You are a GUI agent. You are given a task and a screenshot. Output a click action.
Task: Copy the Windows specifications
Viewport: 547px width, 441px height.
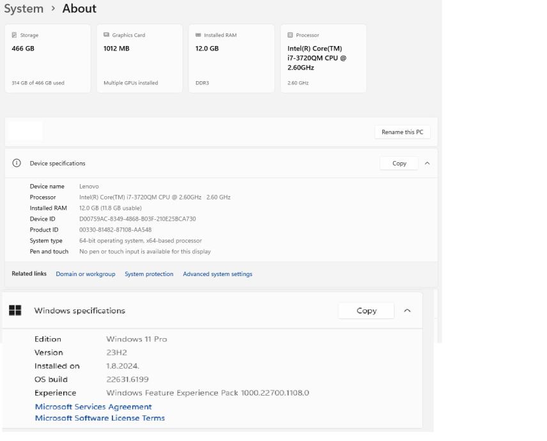pos(366,311)
